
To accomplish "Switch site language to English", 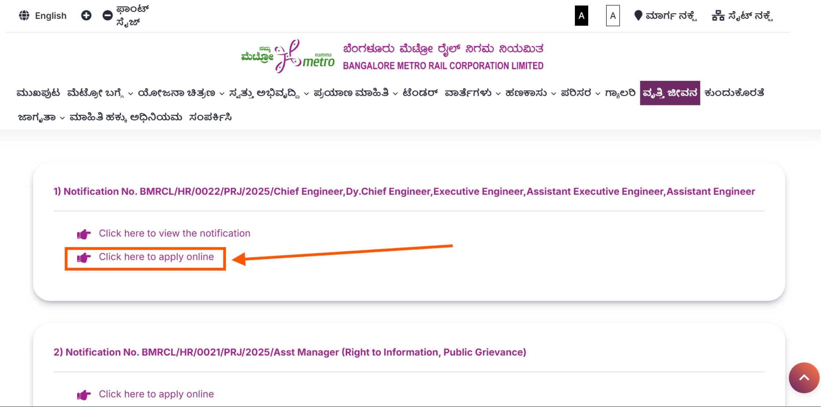I will click(x=50, y=15).
